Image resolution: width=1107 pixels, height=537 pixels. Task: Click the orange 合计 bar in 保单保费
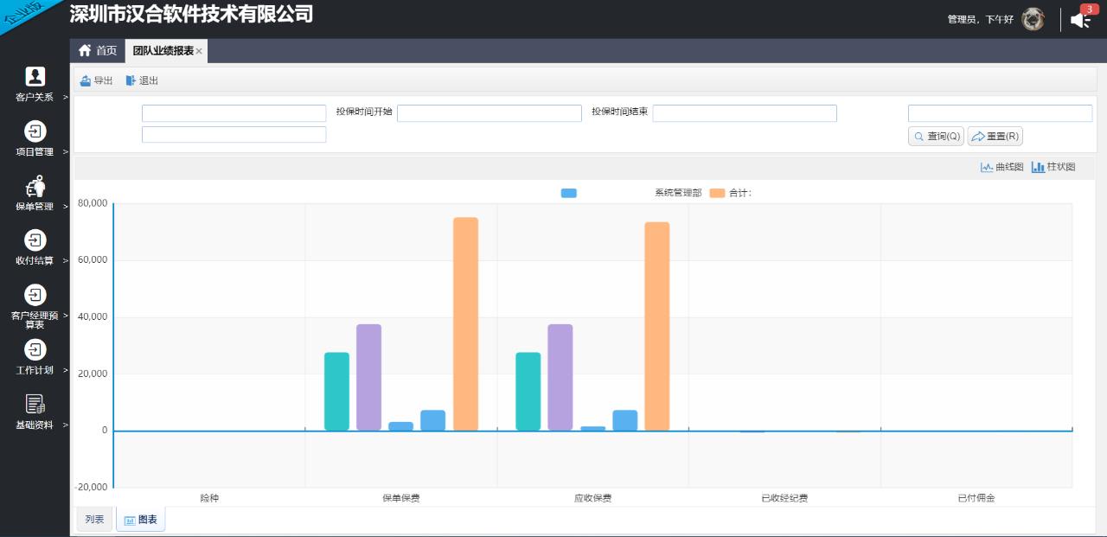point(465,323)
